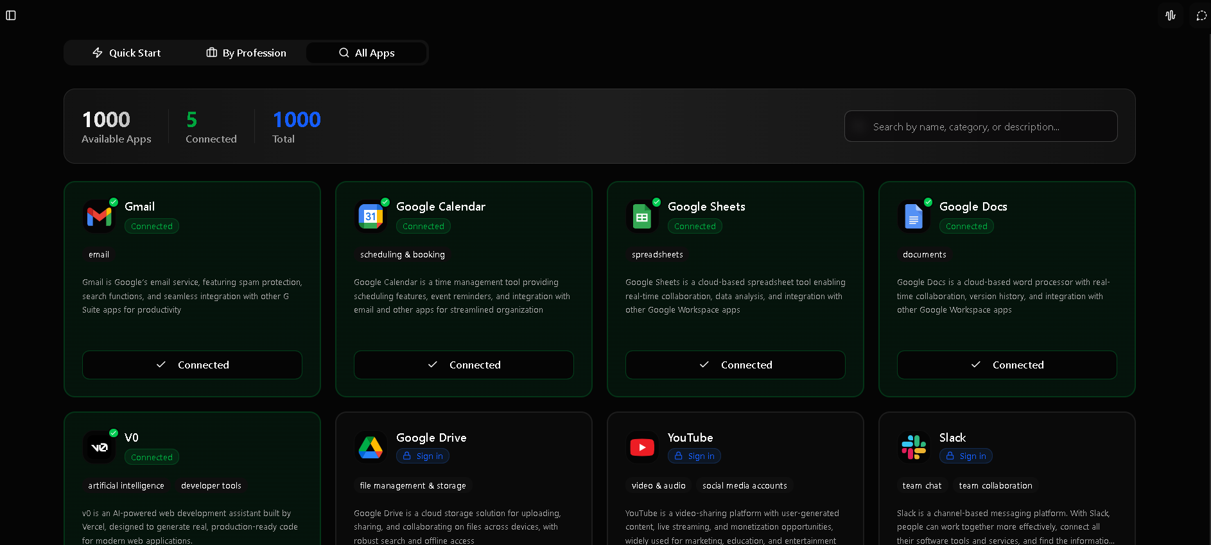This screenshot has height=545, width=1211.
Task: Click the artificial intelligence tag
Action: coord(126,486)
